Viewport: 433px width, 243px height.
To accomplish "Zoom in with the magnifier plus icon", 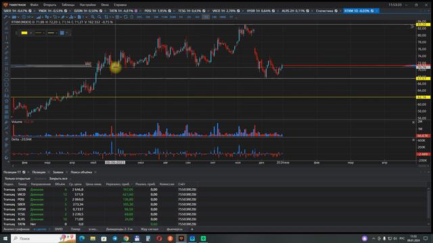I will click(93, 17).
